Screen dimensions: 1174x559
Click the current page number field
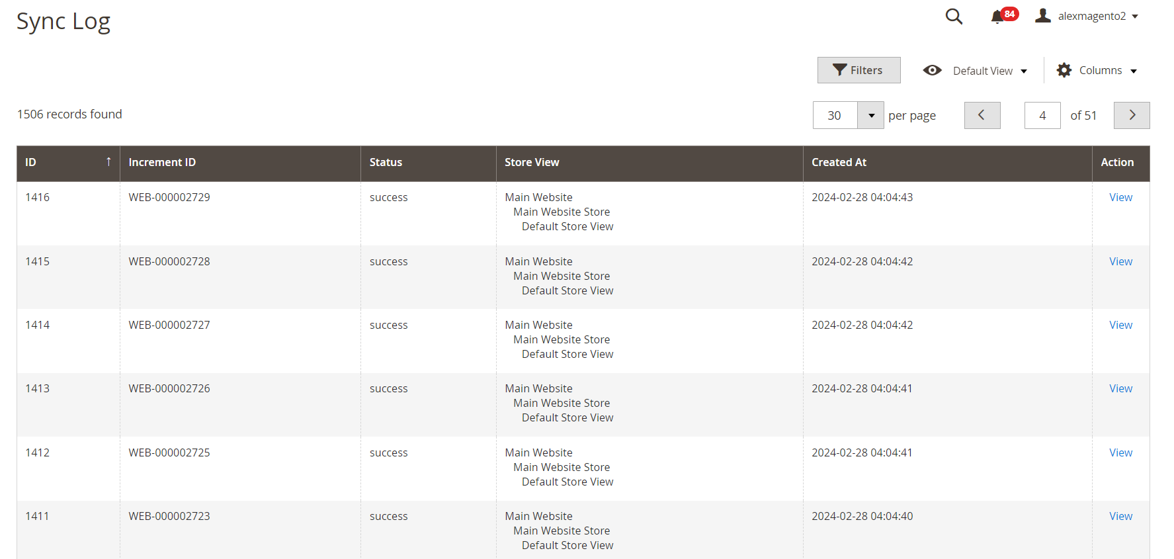[1042, 116]
